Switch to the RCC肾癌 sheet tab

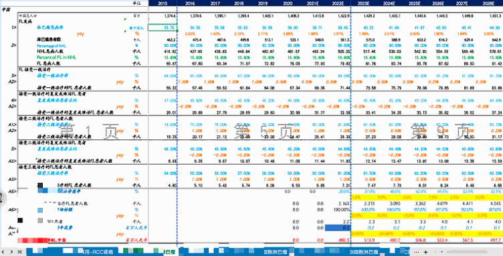93,252
